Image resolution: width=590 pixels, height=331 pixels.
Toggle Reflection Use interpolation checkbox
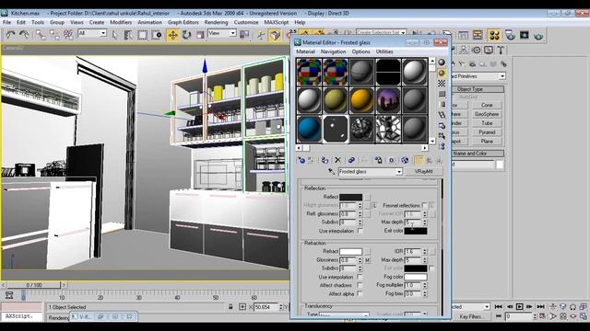360,231
